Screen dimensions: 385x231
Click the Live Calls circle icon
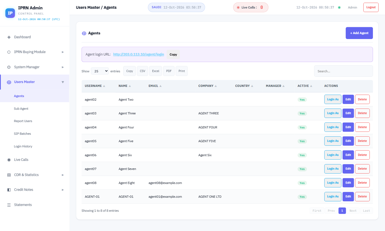pos(9,160)
